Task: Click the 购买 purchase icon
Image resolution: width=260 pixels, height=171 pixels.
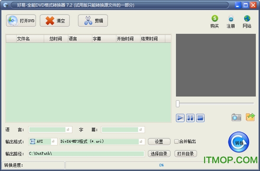Action: click(215, 22)
